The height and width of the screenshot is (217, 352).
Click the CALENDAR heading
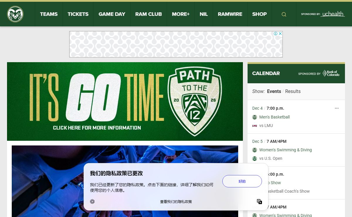coord(266,73)
